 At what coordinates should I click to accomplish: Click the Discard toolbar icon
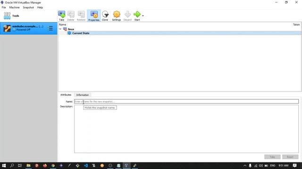[x=127, y=15]
